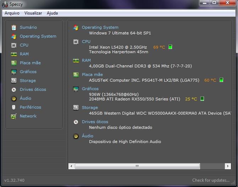Click the motherboard icon in summary panel
The image size is (238, 187).
(x=76, y=75)
